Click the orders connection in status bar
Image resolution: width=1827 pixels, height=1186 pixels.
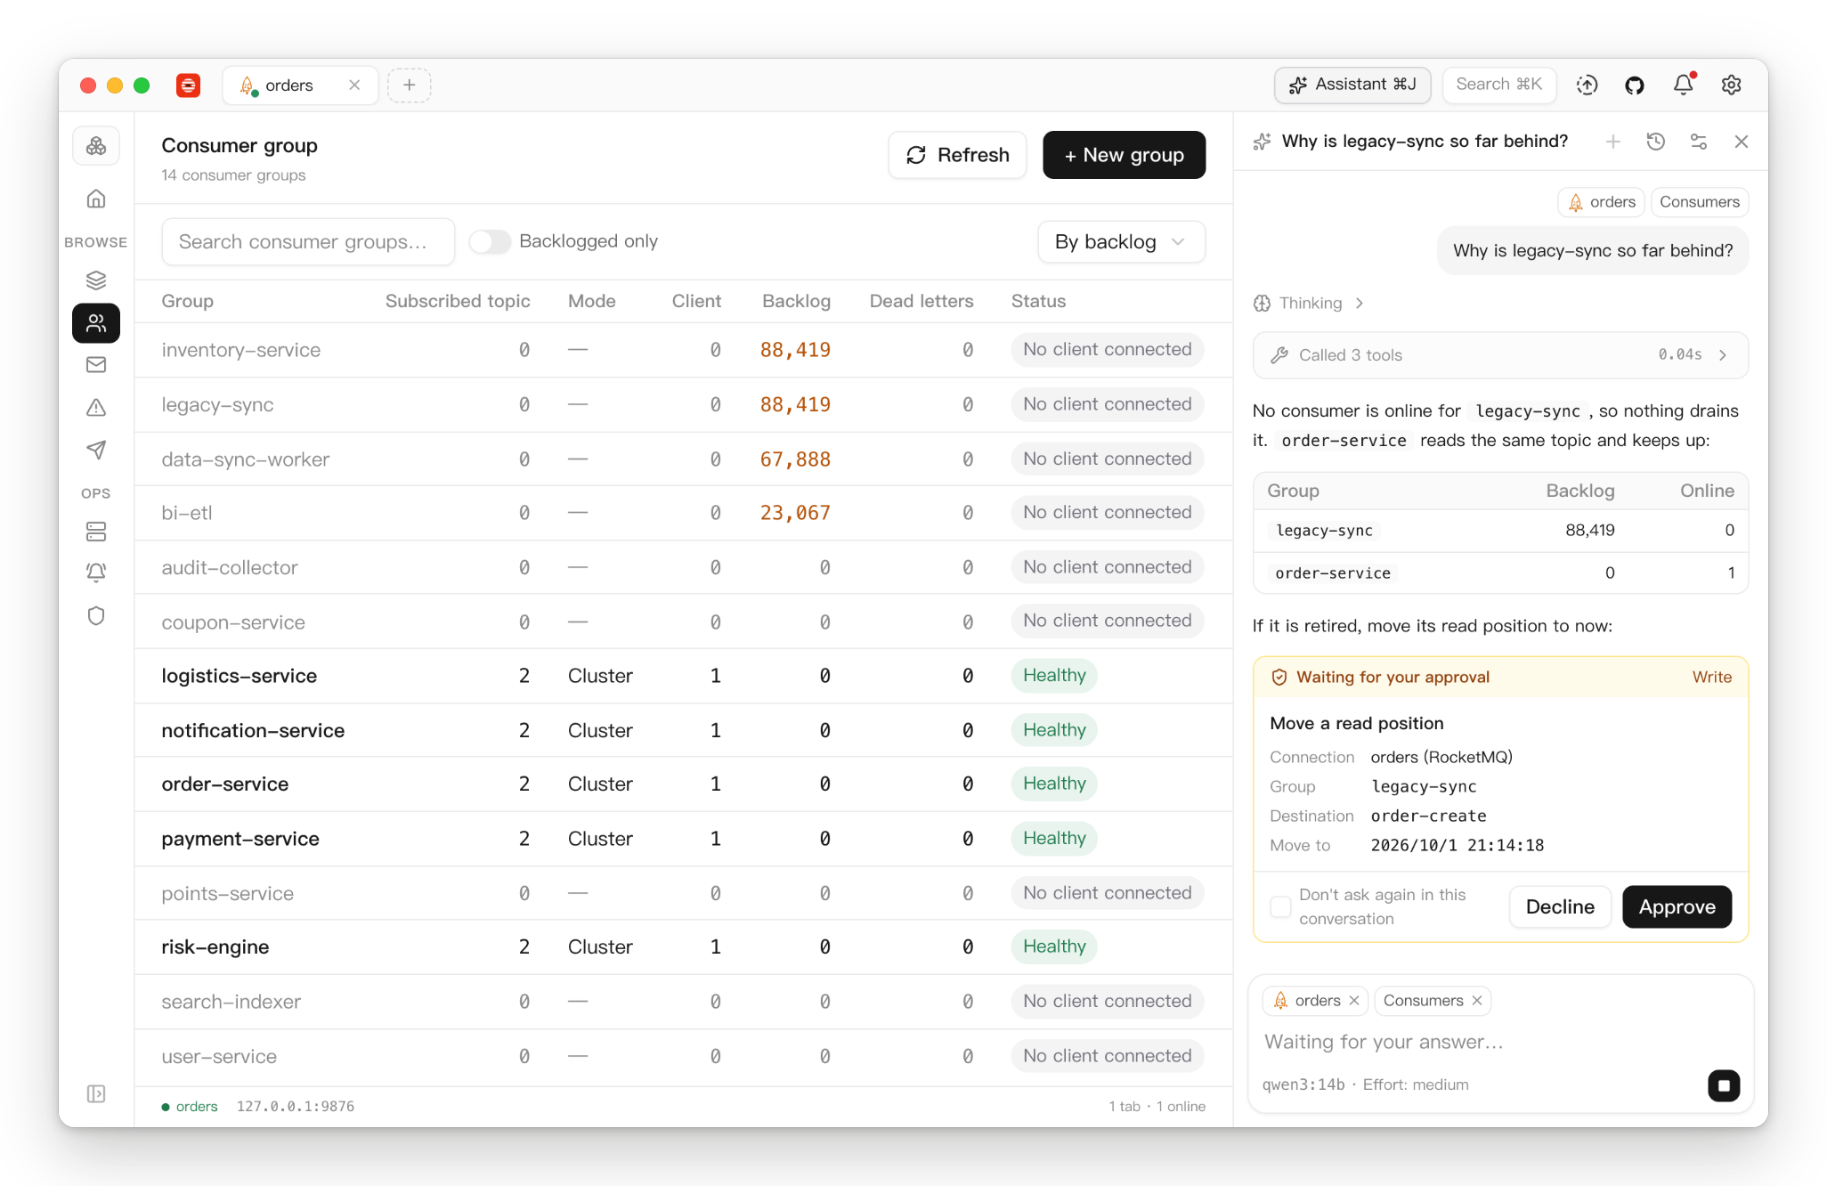190,1107
